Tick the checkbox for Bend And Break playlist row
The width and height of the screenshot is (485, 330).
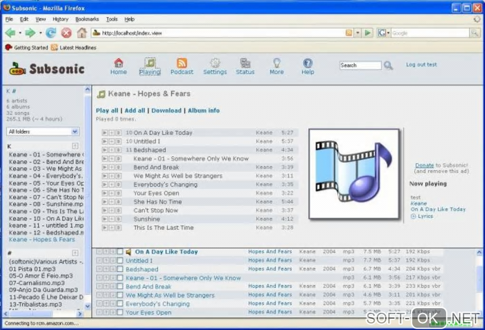tap(120, 286)
